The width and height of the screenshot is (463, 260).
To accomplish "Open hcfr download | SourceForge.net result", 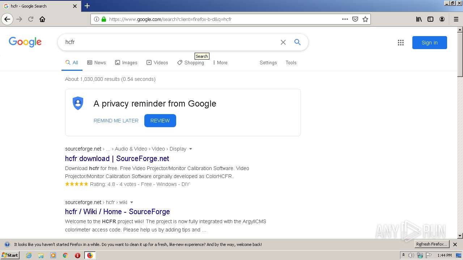I will 117,159.
